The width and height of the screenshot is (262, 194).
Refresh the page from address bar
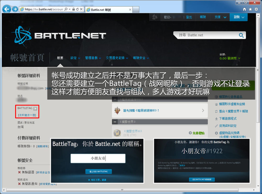[x=78, y=9]
